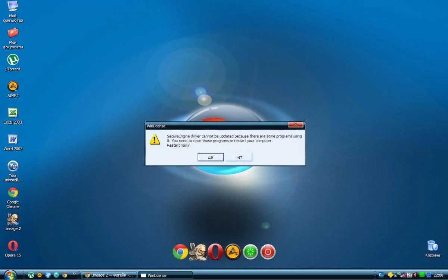This screenshot has width=448, height=280.
Task: Switch to WinLicense taskbar button
Action: pyautogui.click(x=165, y=275)
